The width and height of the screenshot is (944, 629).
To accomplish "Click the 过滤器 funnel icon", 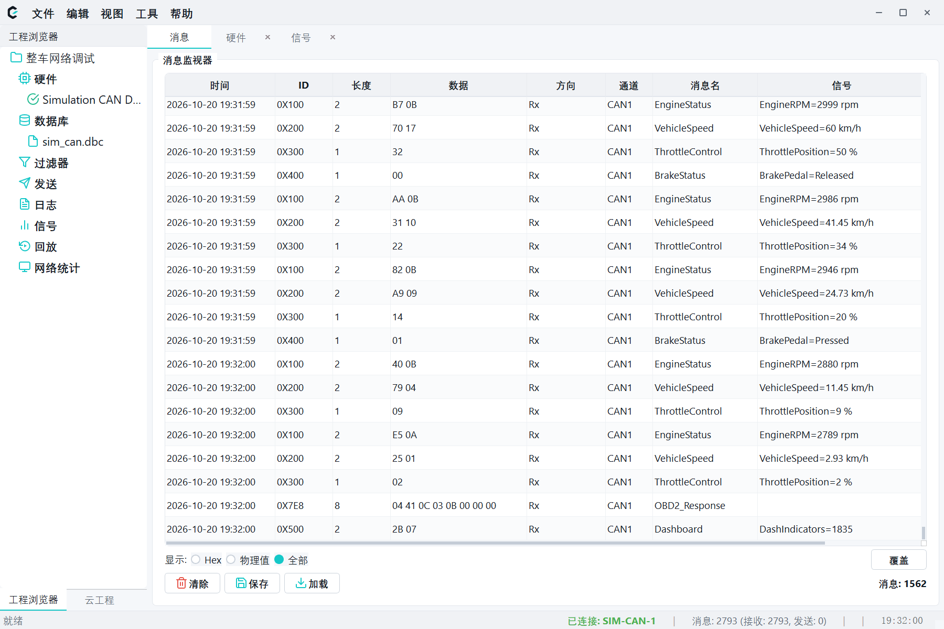I will (x=24, y=162).
